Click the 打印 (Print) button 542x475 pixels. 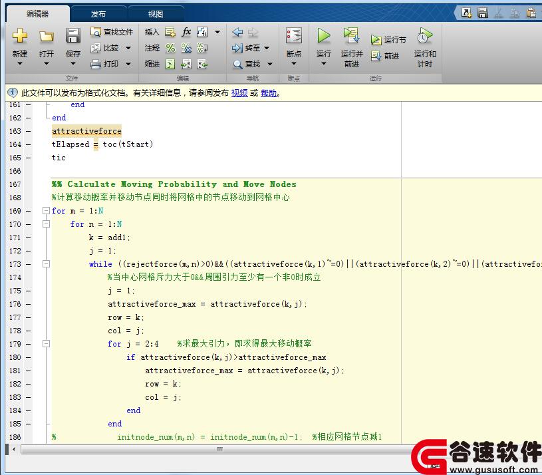pos(104,64)
